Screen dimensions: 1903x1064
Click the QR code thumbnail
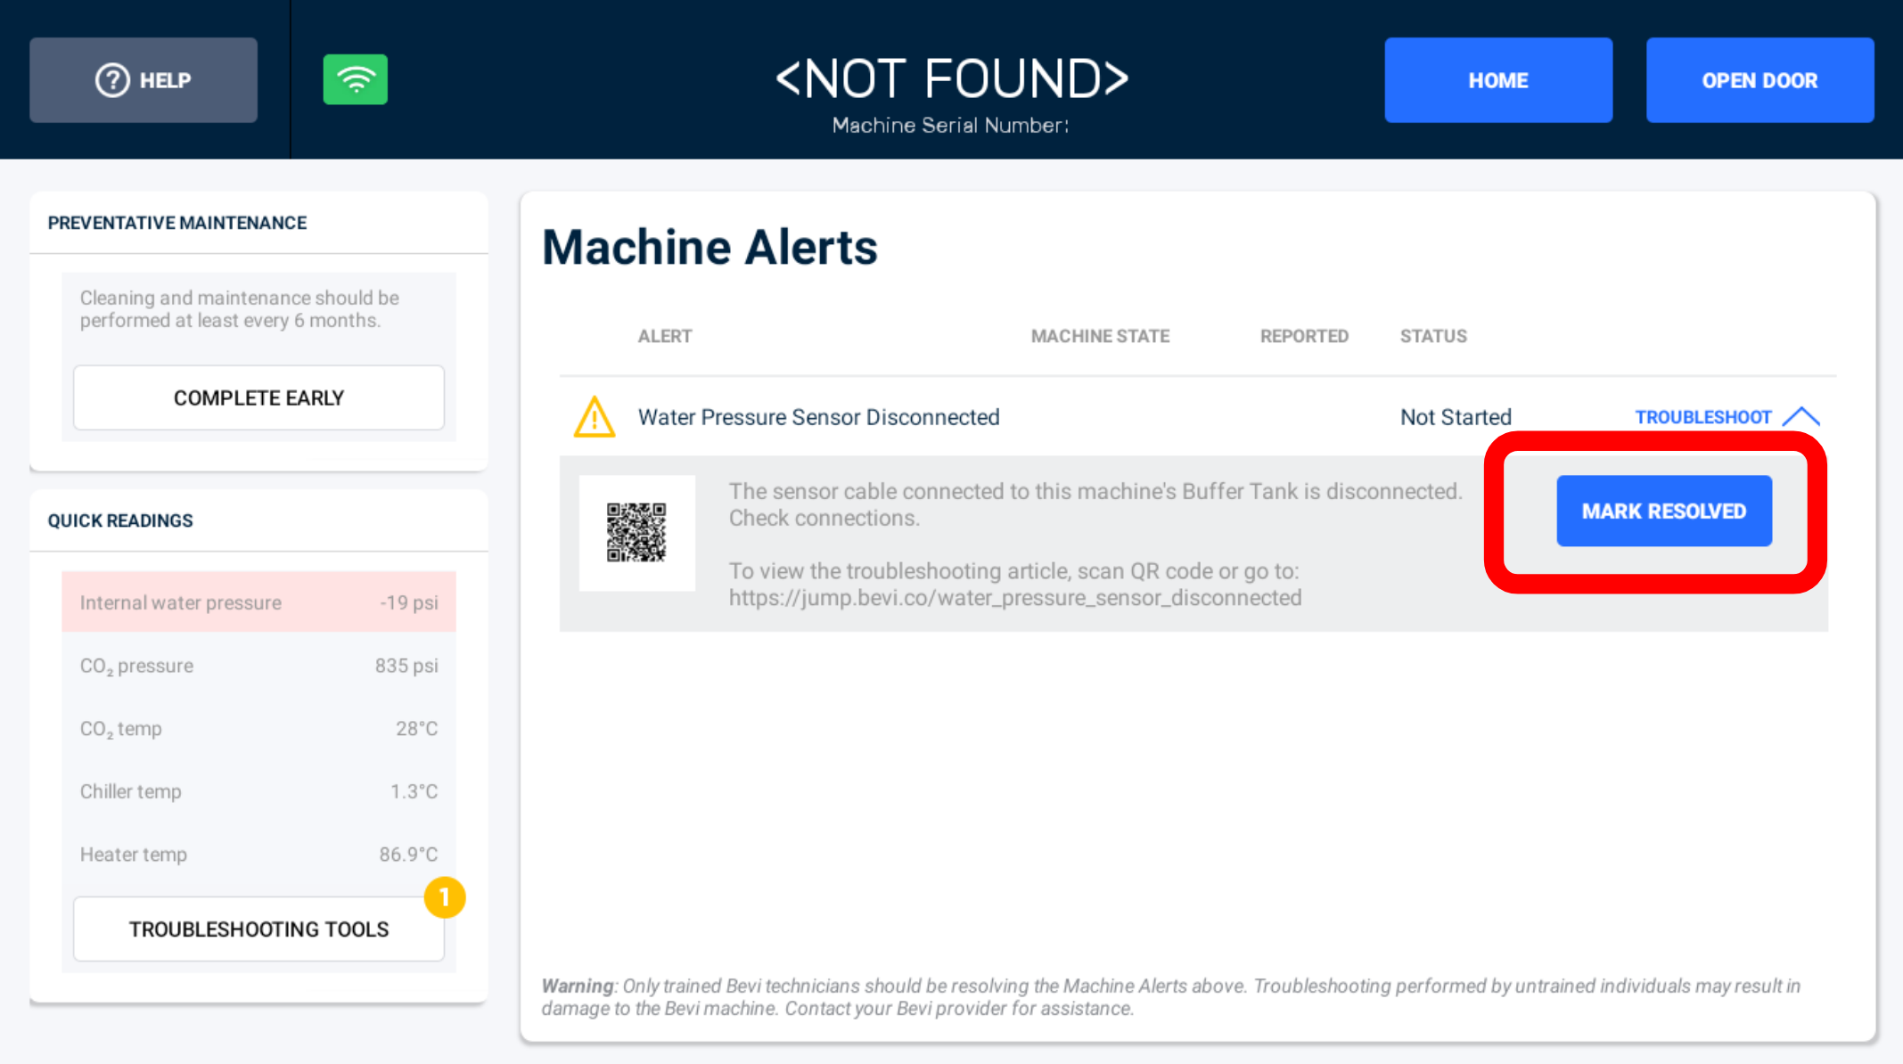636,532
